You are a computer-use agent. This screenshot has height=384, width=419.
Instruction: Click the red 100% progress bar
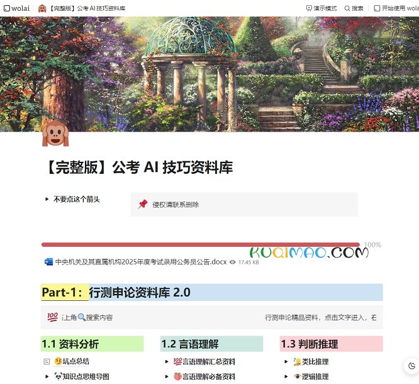pos(201,244)
